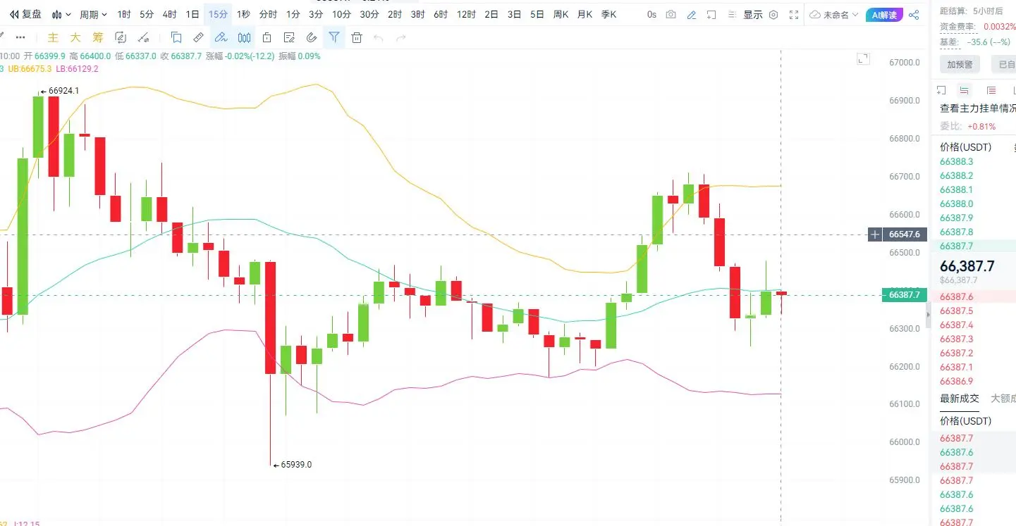Open chart settings hexagon icon
The height and width of the screenshot is (526, 1016).
point(773,14)
